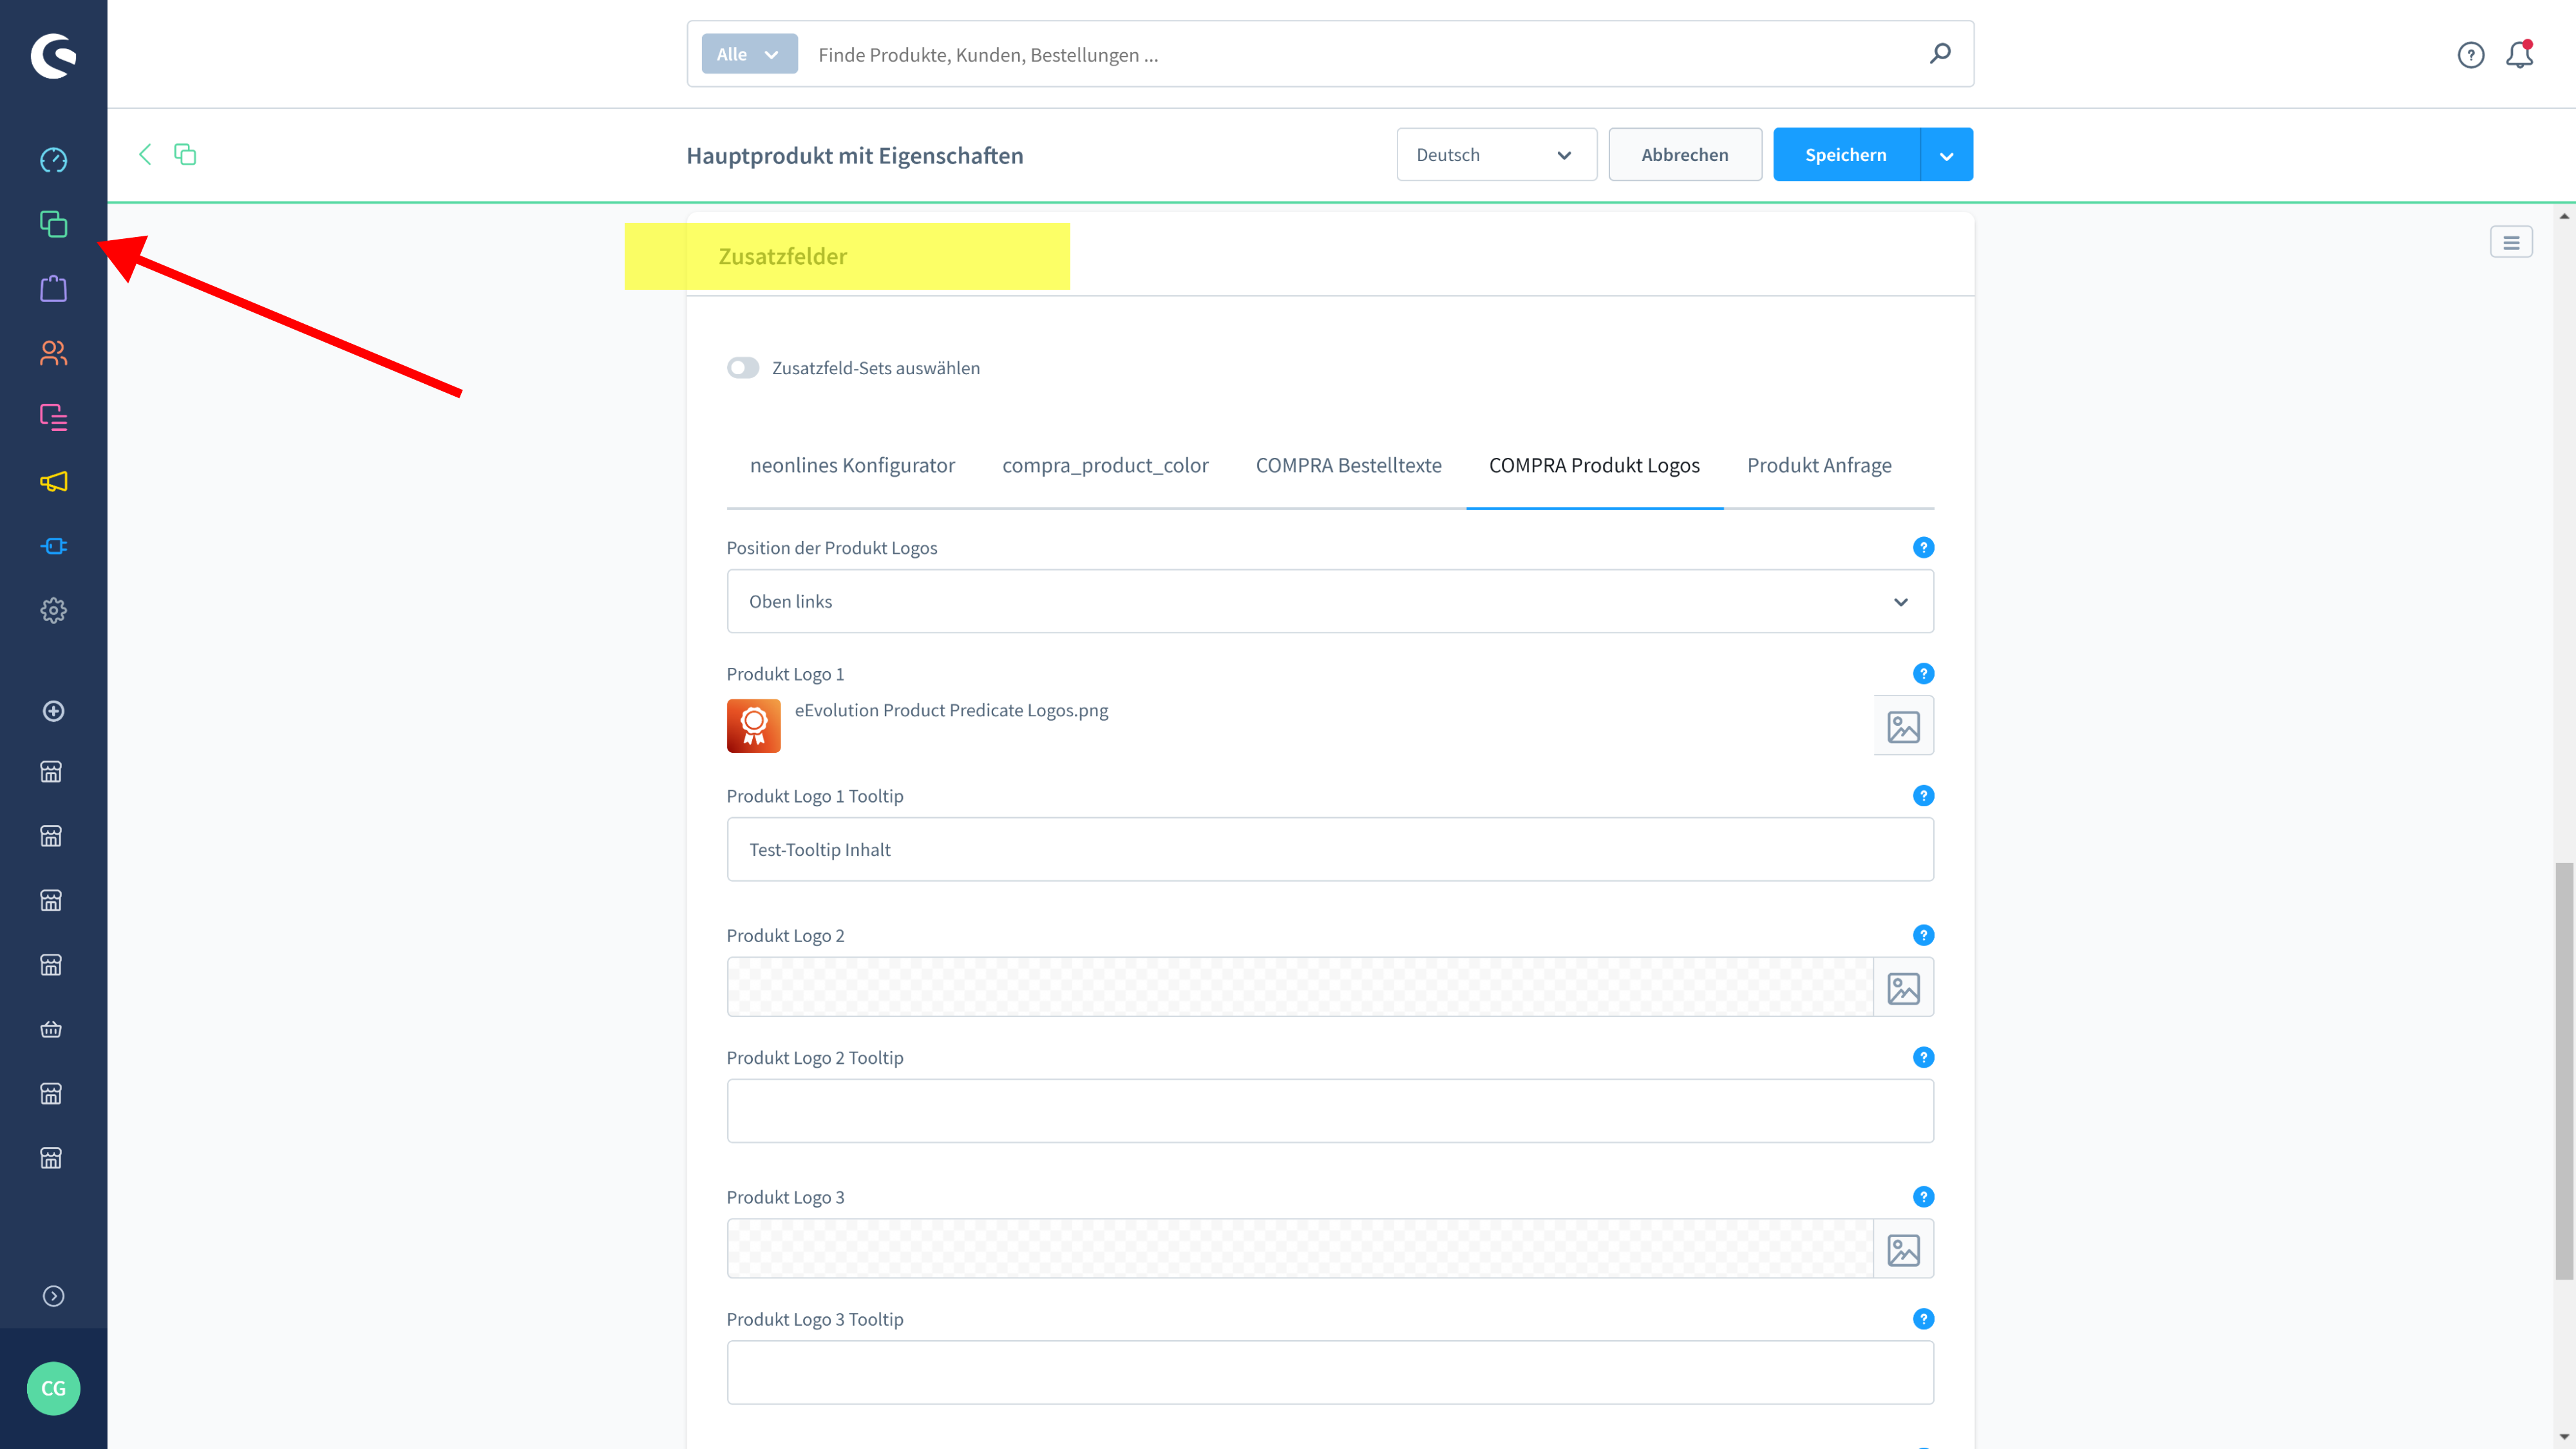Open the Orders shopping bag icon

point(53,289)
